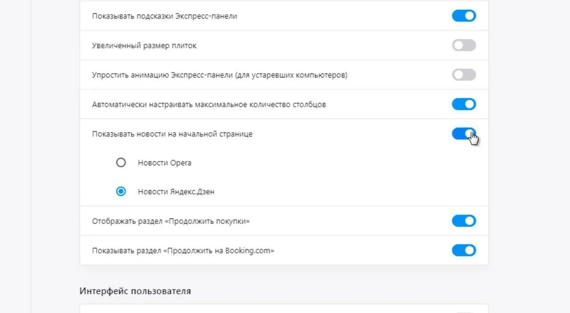Image resolution: width=570 pixels, height=313 pixels.
Task: Disable the Express panel hints toggle
Action: (464, 16)
